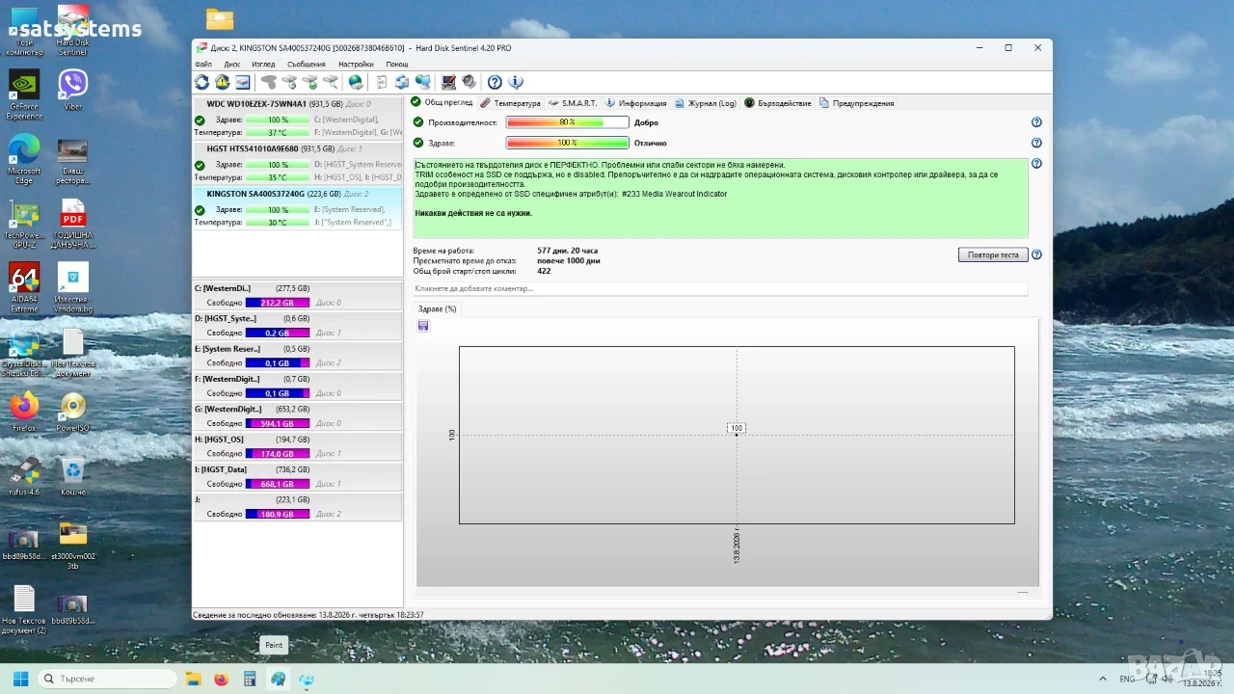Click help icon beside the Производителност bar

(x=1036, y=122)
